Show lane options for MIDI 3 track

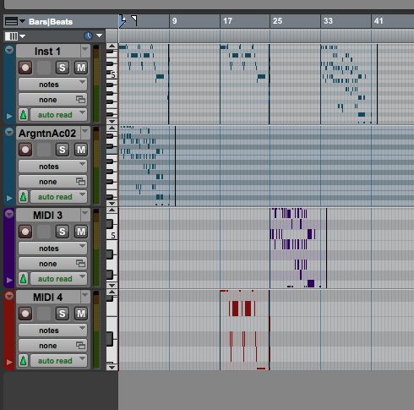(9, 214)
